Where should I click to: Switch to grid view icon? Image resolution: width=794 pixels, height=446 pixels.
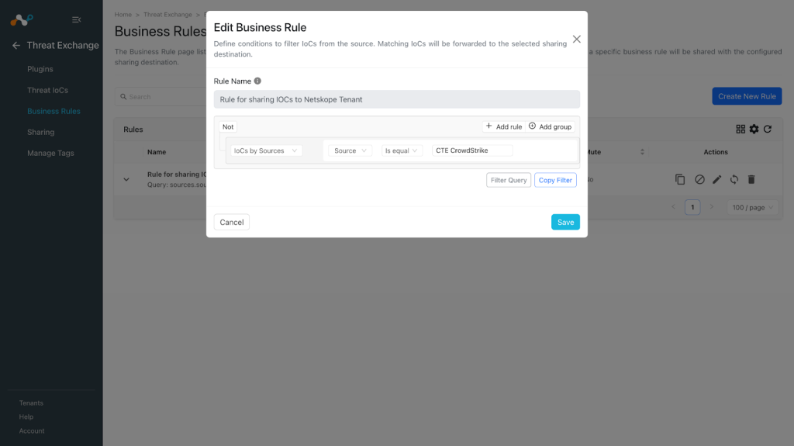coord(740,130)
